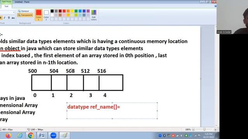Viewport: 248px width, 139px height.
Task: Set text background to Transparent
Action: pos(25,15)
